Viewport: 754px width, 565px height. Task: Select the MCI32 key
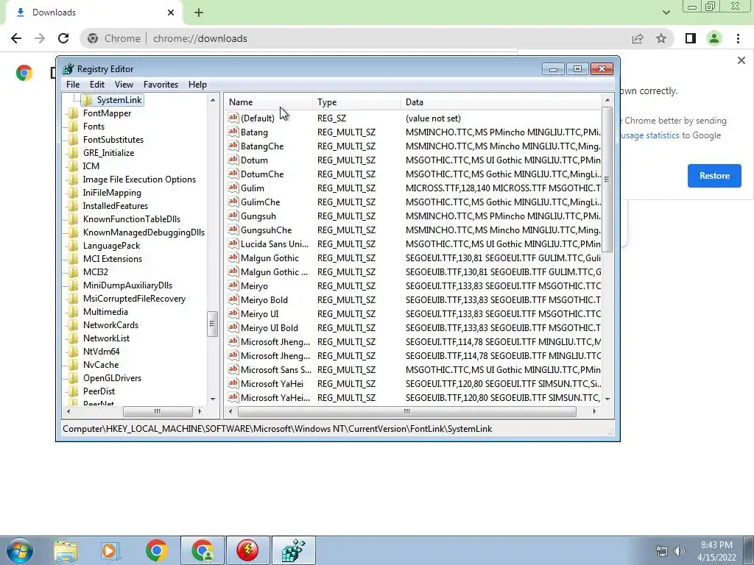pos(95,272)
